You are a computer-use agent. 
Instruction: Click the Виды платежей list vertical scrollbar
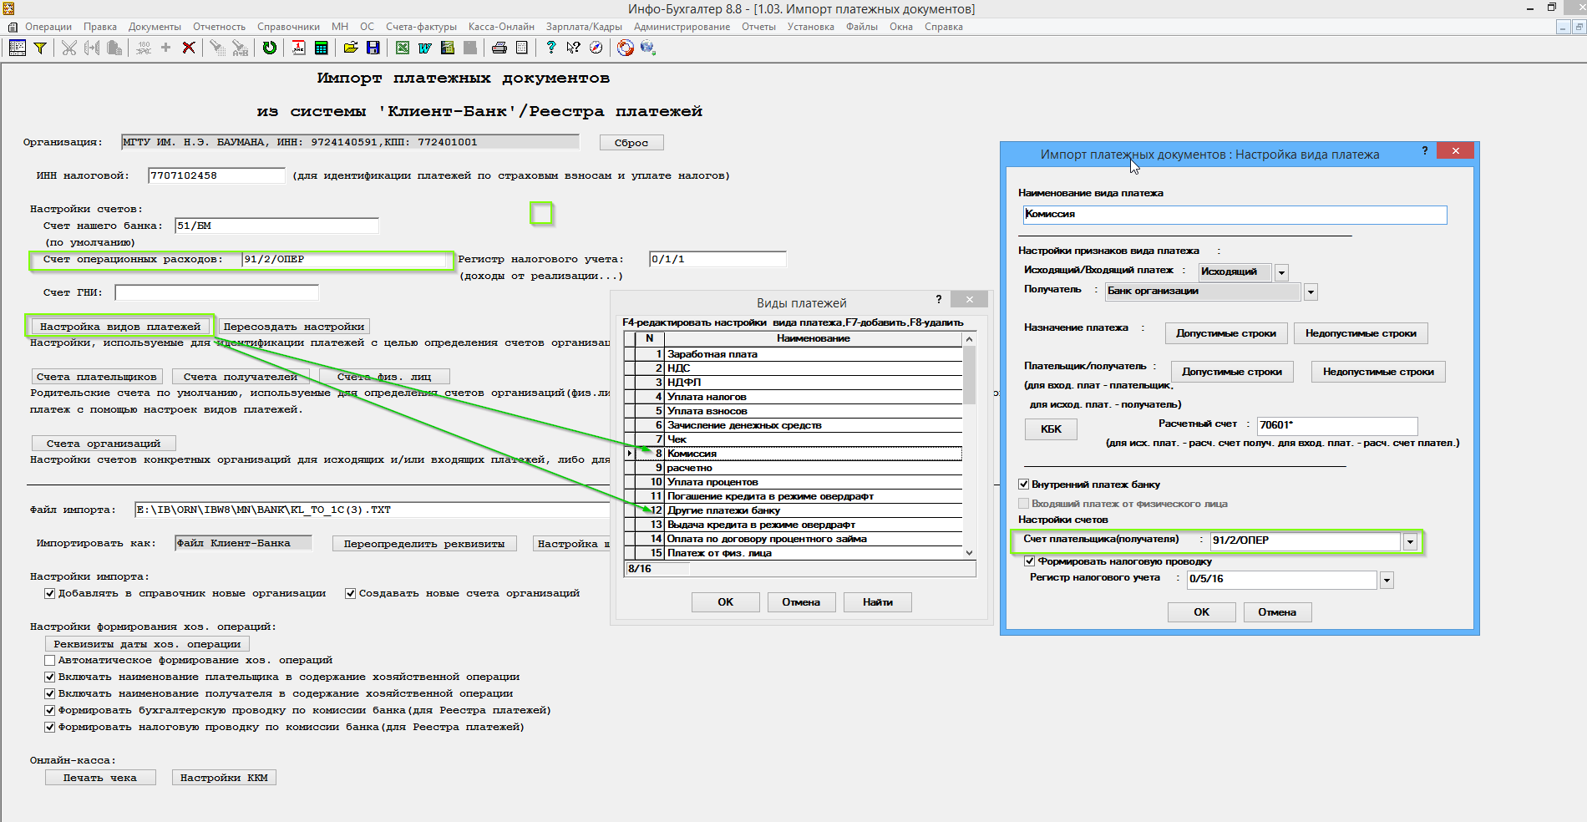click(x=969, y=445)
